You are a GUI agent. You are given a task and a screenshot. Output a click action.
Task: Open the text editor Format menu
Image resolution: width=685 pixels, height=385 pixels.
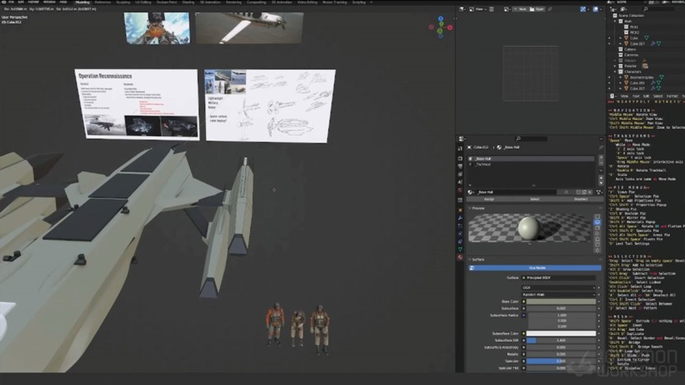click(x=672, y=96)
